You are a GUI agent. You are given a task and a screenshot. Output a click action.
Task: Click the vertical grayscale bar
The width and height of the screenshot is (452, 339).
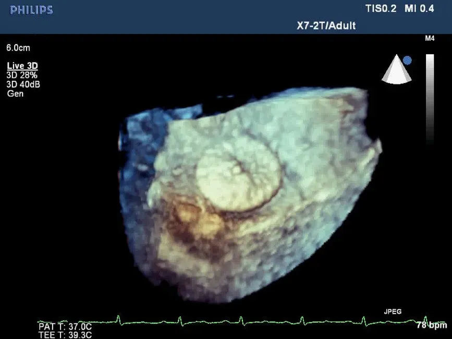point(430,99)
